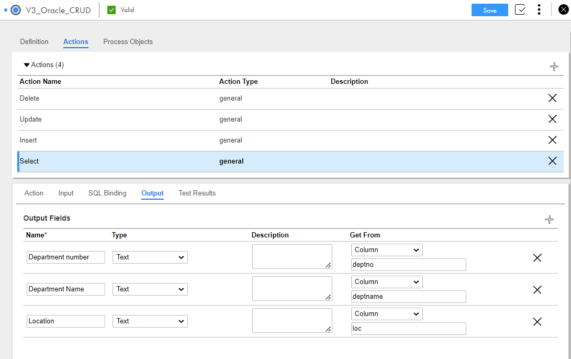Add a new output field plus icon
This screenshot has width=571, height=359.
549,220
